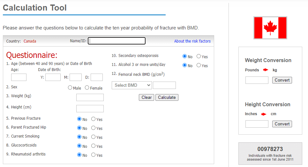Open the Select BMD dropdown
Image resolution: width=308 pixels, height=167 pixels.
[x=131, y=85]
